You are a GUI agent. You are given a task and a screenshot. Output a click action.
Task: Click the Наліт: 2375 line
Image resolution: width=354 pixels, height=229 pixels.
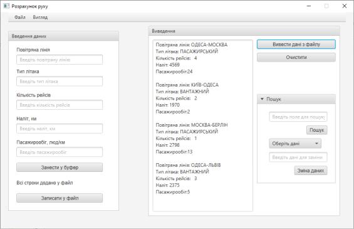[168, 185]
